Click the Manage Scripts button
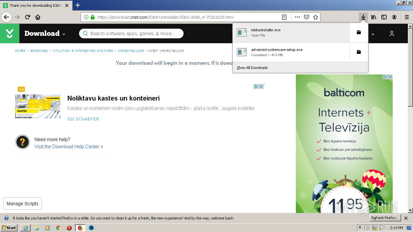413x232 pixels. click(23, 204)
